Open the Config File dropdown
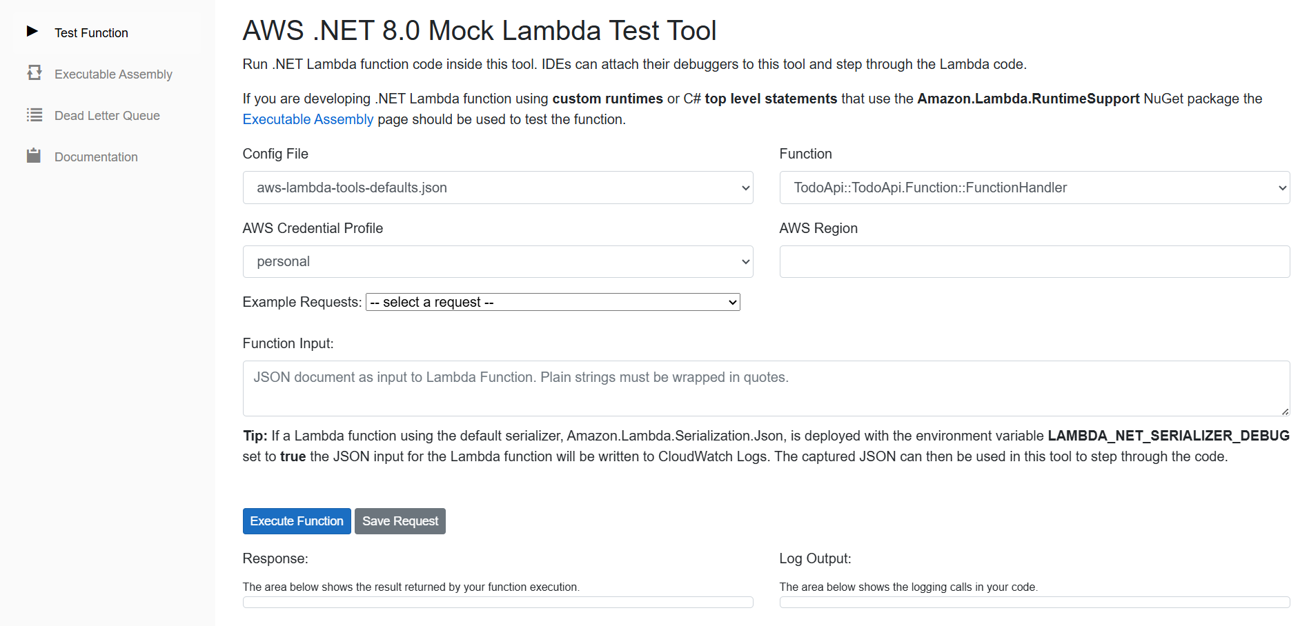The width and height of the screenshot is (1309, 626). pos(497,187)
